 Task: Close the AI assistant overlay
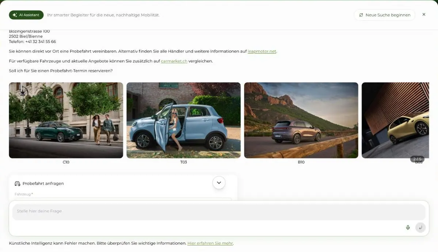424,15
